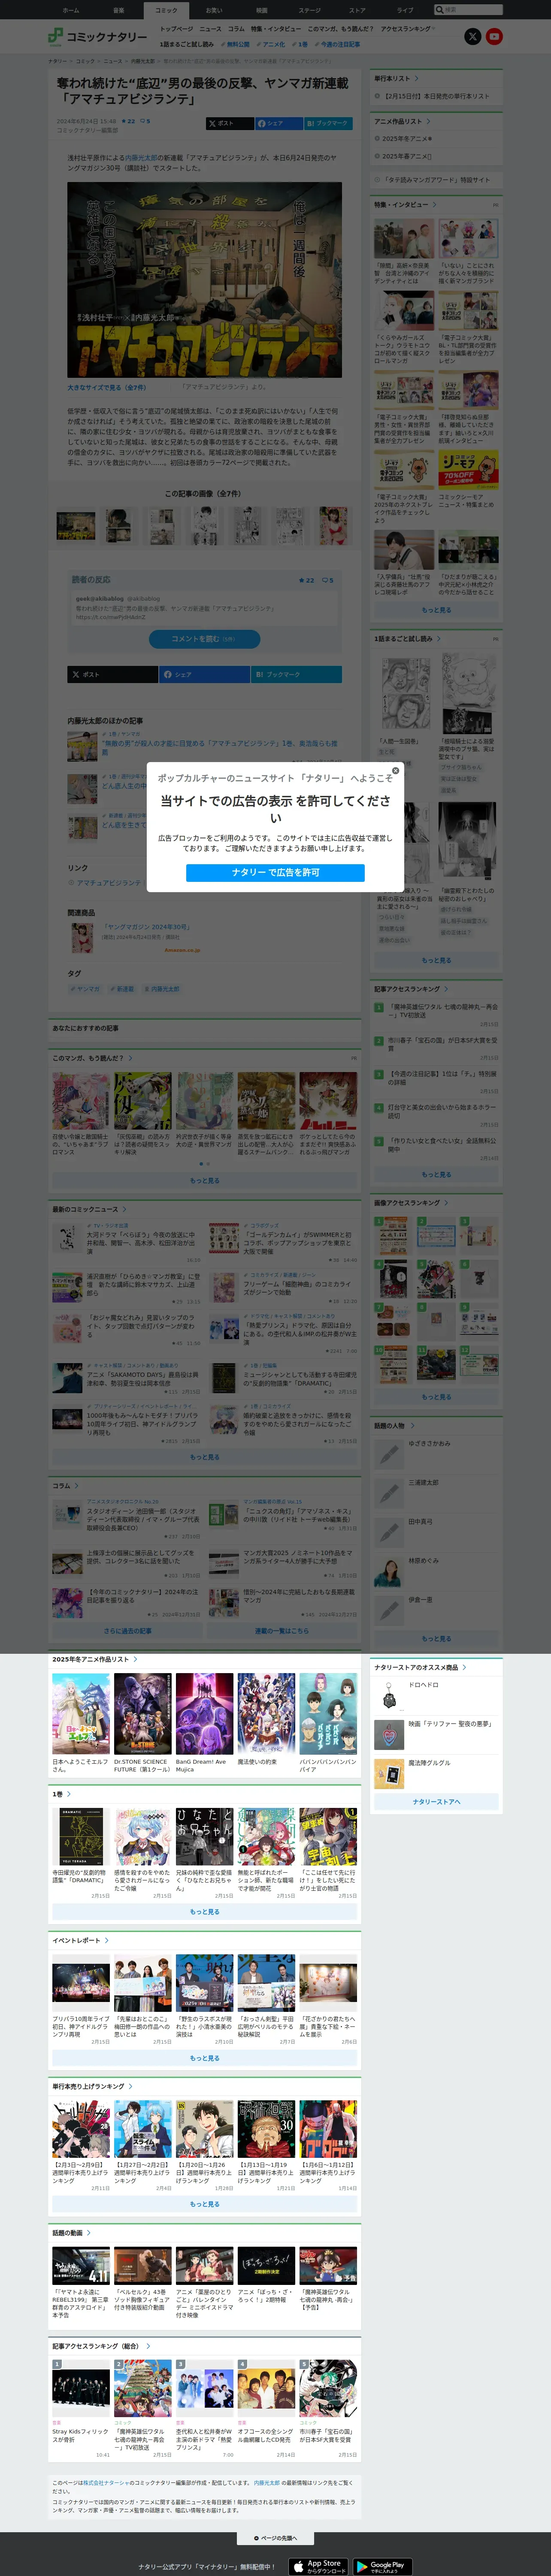Click もっと見る under 話題の人物
Image resolution: width=551 pixels, height=2576 pixels.
436,1639
